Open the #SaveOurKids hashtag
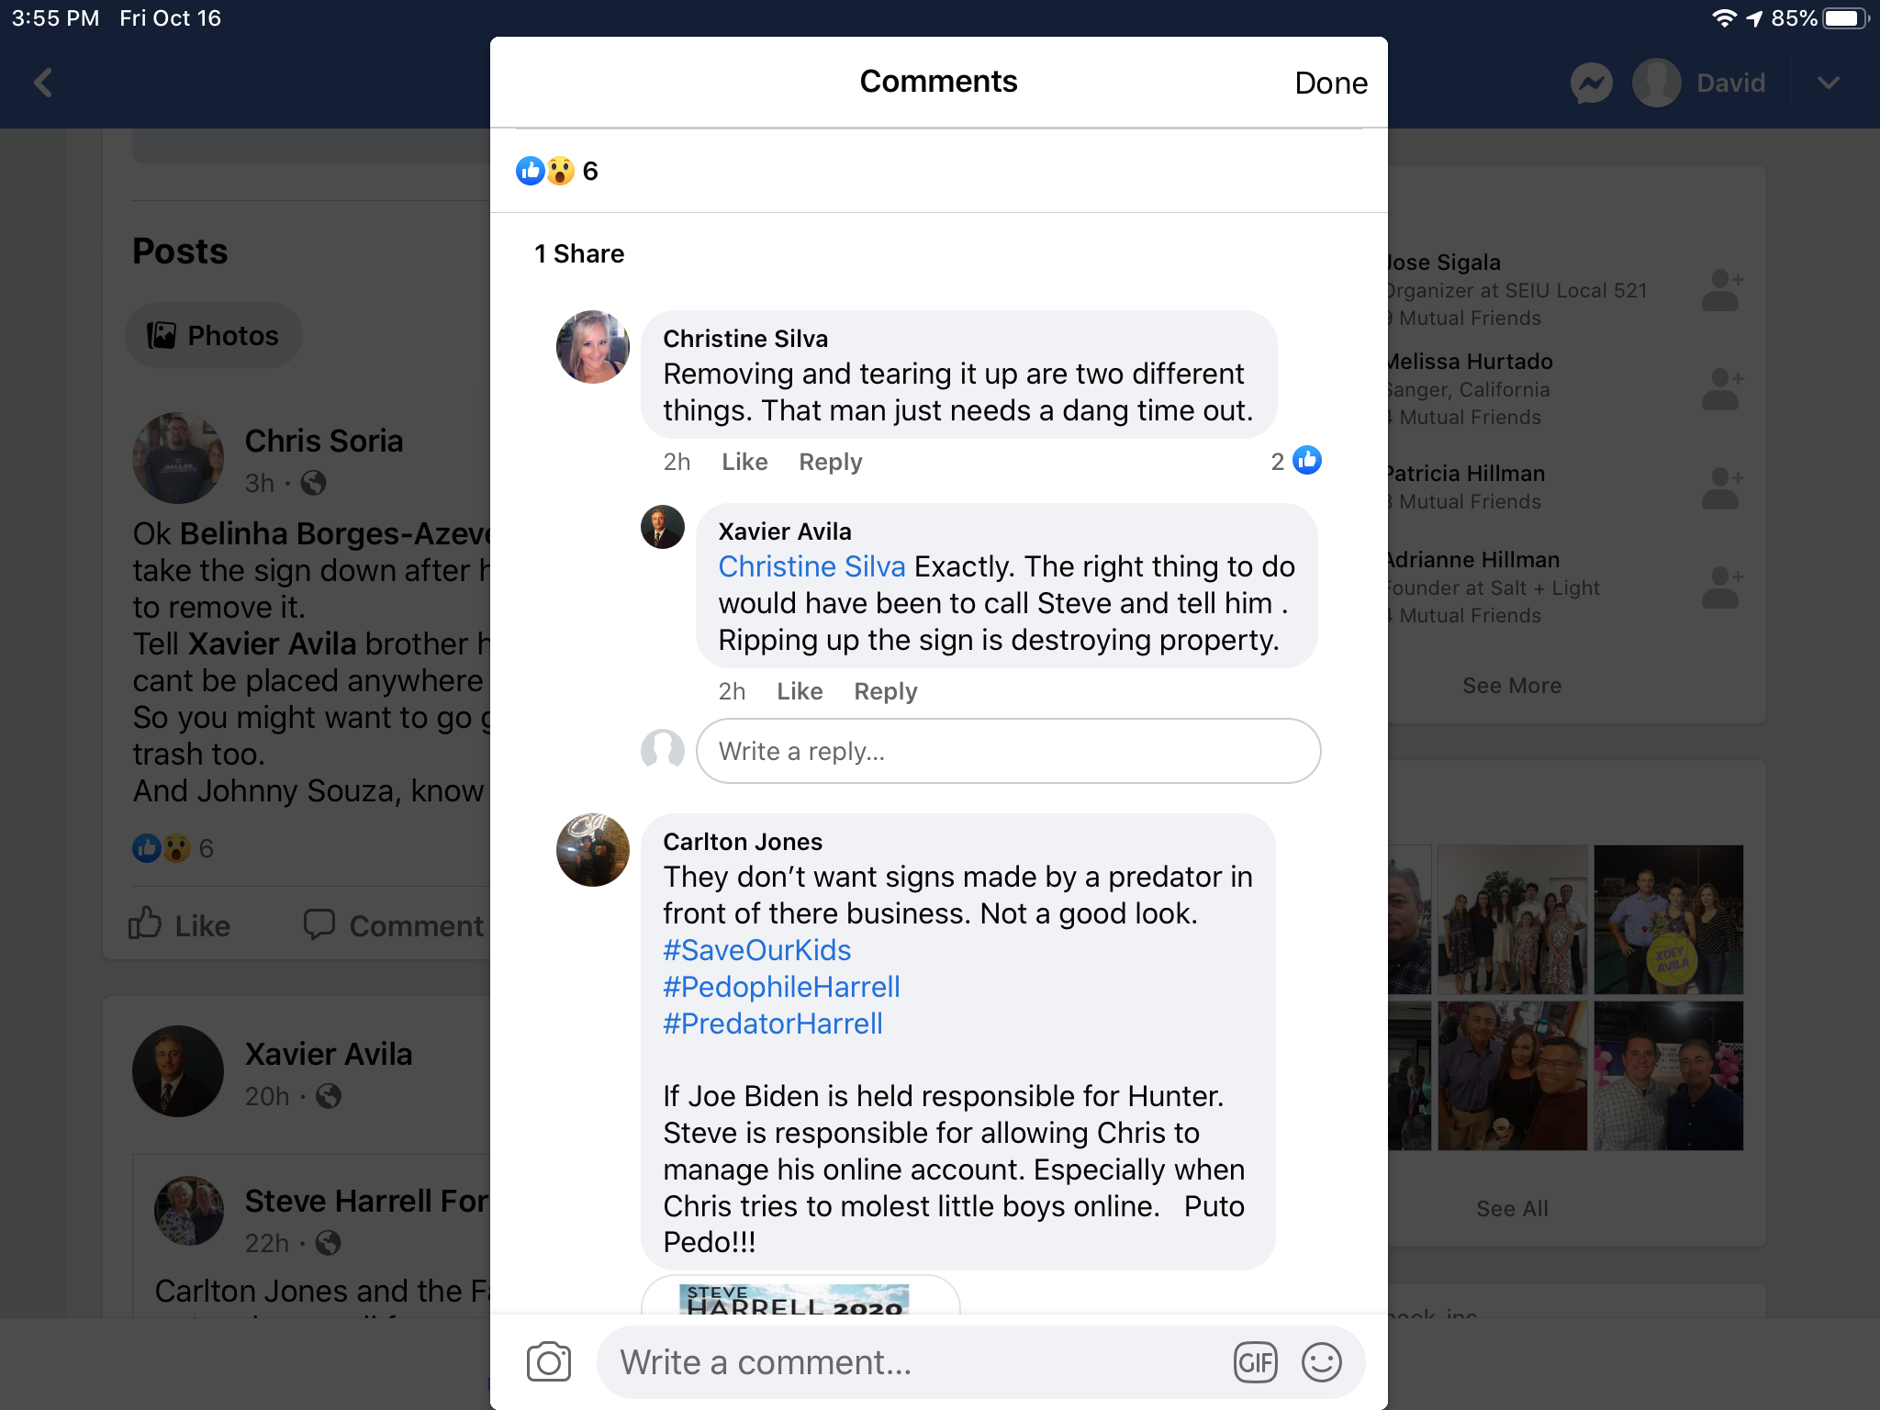Image resolution: width=1880 pixels, height=1410 pixels. point(757,950)
